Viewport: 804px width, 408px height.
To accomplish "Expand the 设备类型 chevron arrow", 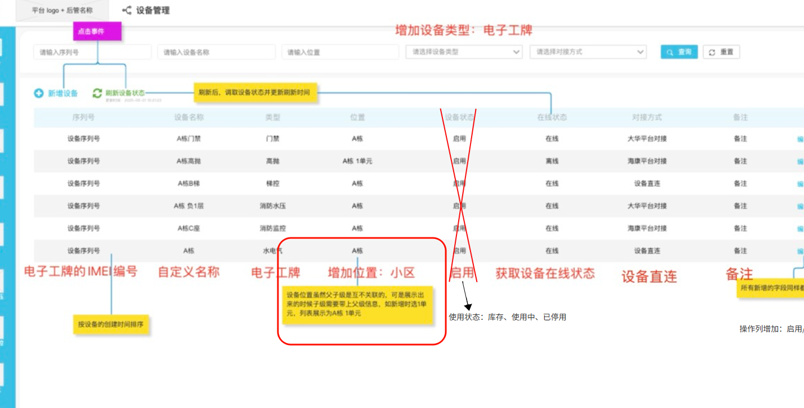I will (517, 52).
